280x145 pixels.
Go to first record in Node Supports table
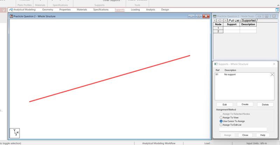click(215, 21)
